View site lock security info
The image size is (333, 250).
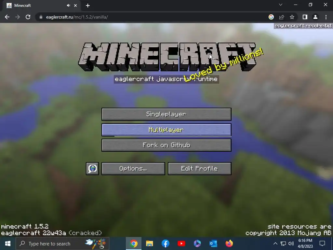click(x=41, y=17)
